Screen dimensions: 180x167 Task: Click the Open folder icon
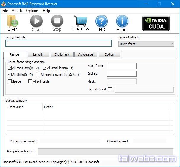(12, 21)
